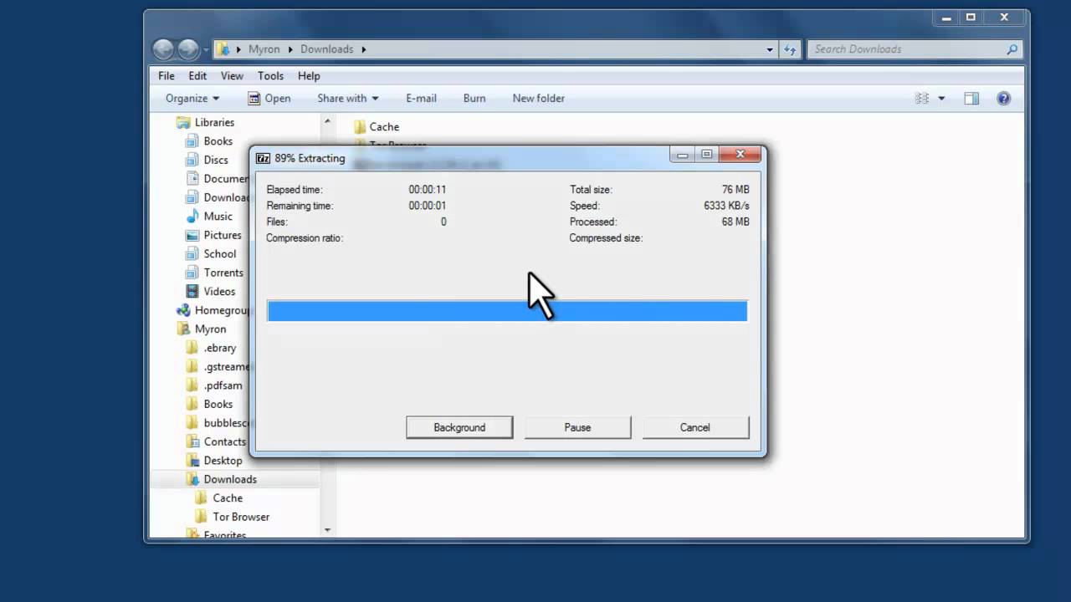Click the Downloads breadcrumb segment

[x=327, y=49]
